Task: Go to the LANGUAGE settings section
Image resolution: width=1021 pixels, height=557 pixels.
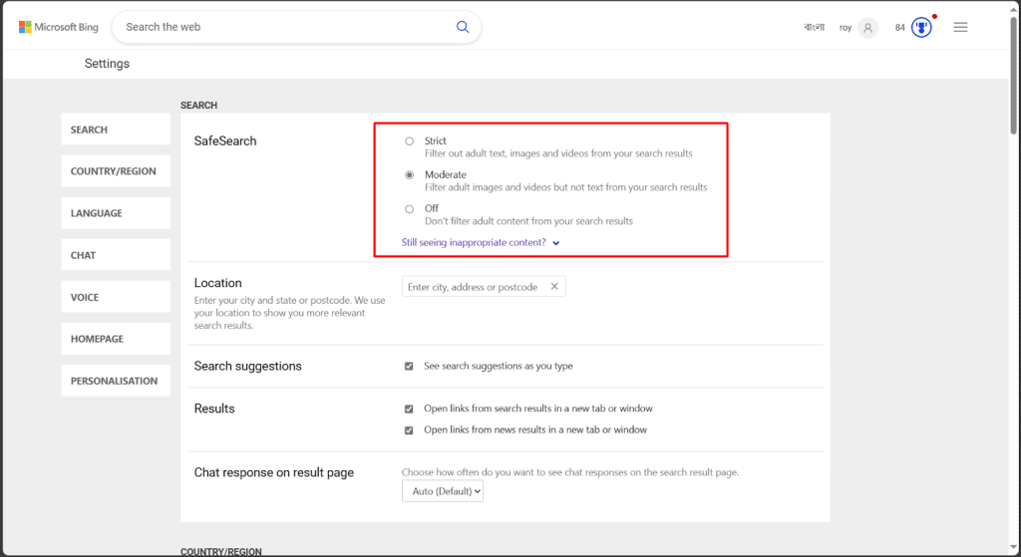Action: [116, 213]
